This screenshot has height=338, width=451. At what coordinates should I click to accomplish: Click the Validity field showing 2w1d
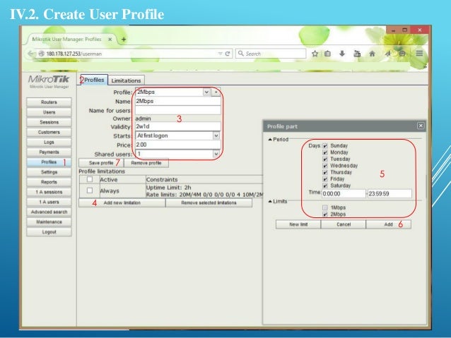coord(177,126)
